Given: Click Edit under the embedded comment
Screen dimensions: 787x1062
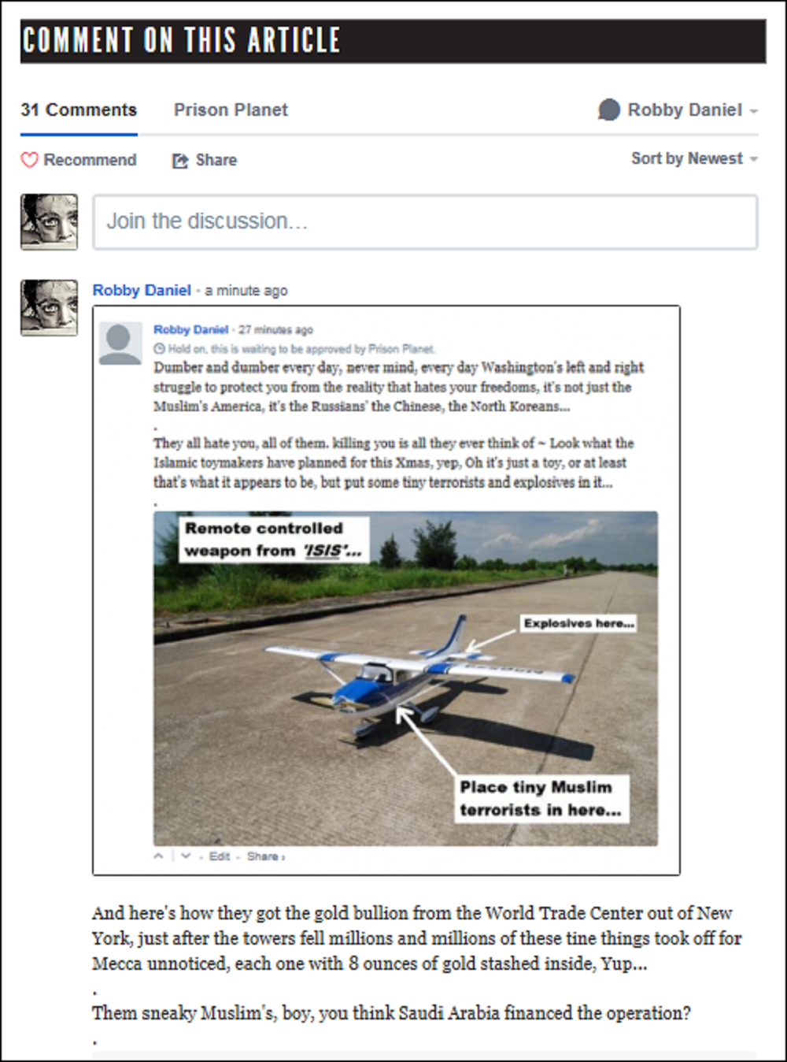Looking at the screenshot, I should 220,856.
